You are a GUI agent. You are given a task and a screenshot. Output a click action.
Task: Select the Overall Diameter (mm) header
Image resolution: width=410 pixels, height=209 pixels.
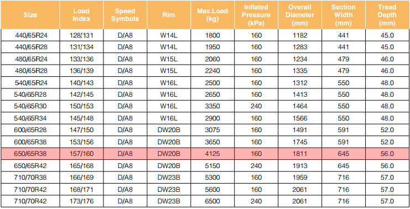pyautogui.click(x=300, y=15)
